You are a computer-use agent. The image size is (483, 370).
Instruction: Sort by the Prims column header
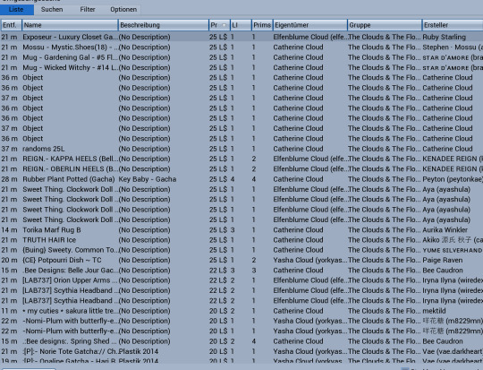262,25
